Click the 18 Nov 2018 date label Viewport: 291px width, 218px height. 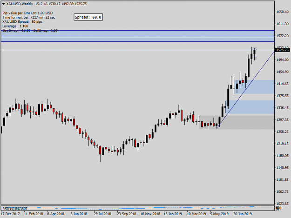coord(150,214)
